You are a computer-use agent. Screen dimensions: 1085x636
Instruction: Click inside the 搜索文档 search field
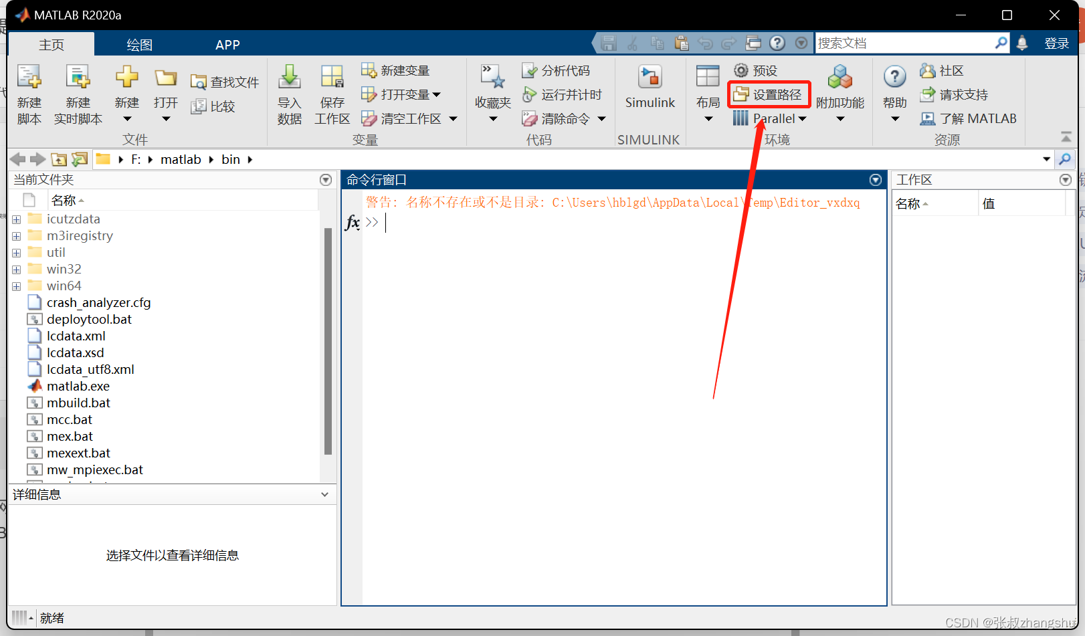[x=910, y=42]
